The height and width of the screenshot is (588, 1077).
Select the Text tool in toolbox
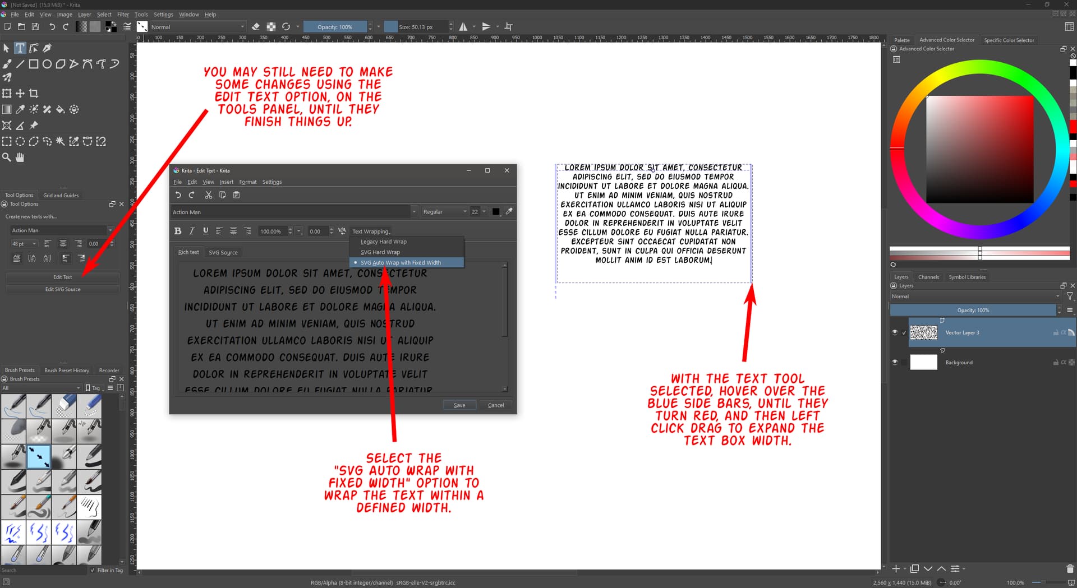(20, 48)
